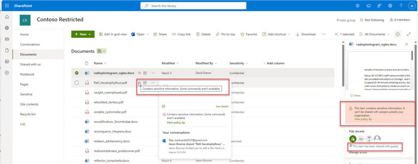This screenshot has width=418, height=164.
Task: Pin to top the selected file
Action: coord(225,34)
